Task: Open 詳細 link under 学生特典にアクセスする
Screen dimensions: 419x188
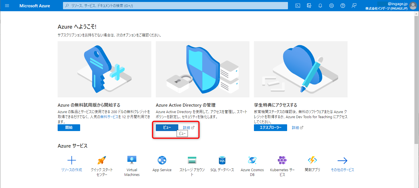Action: click(298, 128)
